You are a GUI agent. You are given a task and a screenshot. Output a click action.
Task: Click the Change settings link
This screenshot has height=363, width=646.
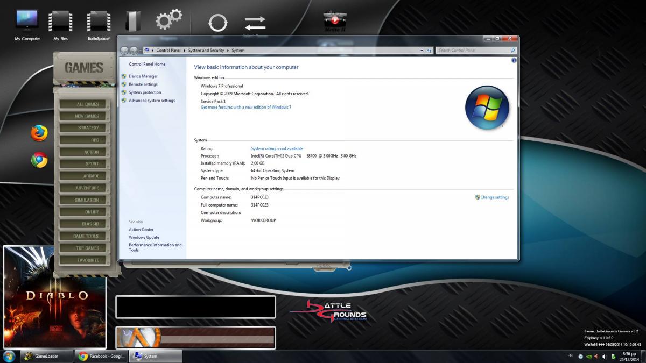[x=495, y=197]
